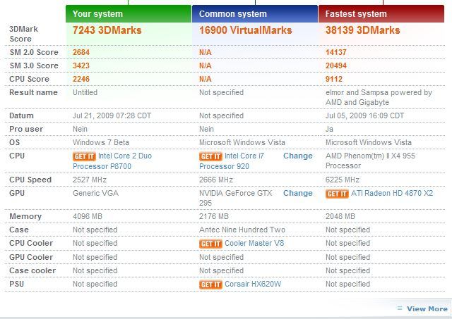
Task: Open ATI Radeon HD 4870 X2 link
Action: pos(392,193)
